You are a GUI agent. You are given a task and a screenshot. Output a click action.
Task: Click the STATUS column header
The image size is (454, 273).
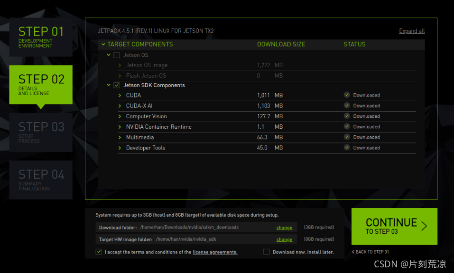tap(354, 44)
